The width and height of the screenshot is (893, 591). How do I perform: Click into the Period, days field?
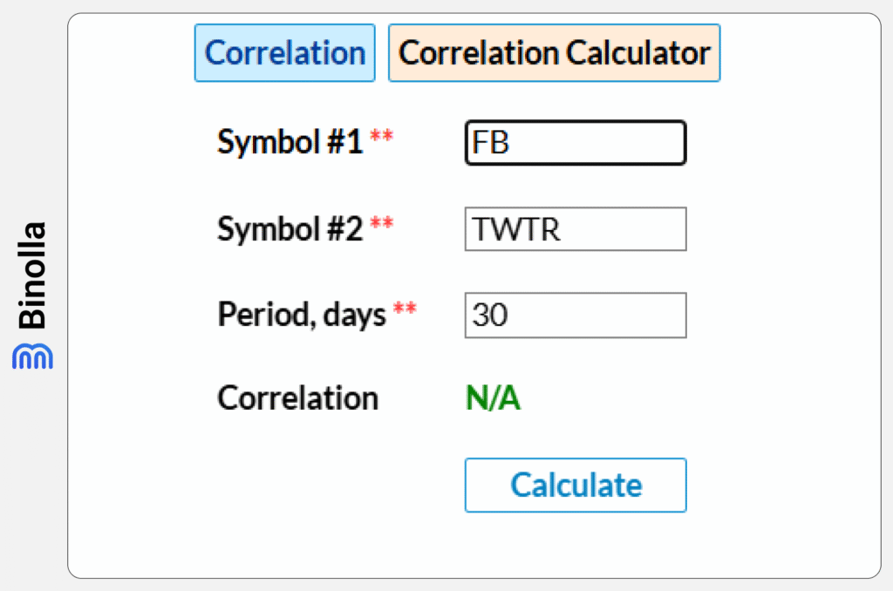(x=576, y=316)
